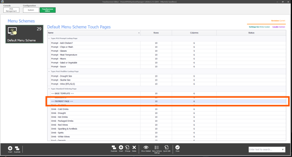Open Quick Edit tool

(167, 148)
